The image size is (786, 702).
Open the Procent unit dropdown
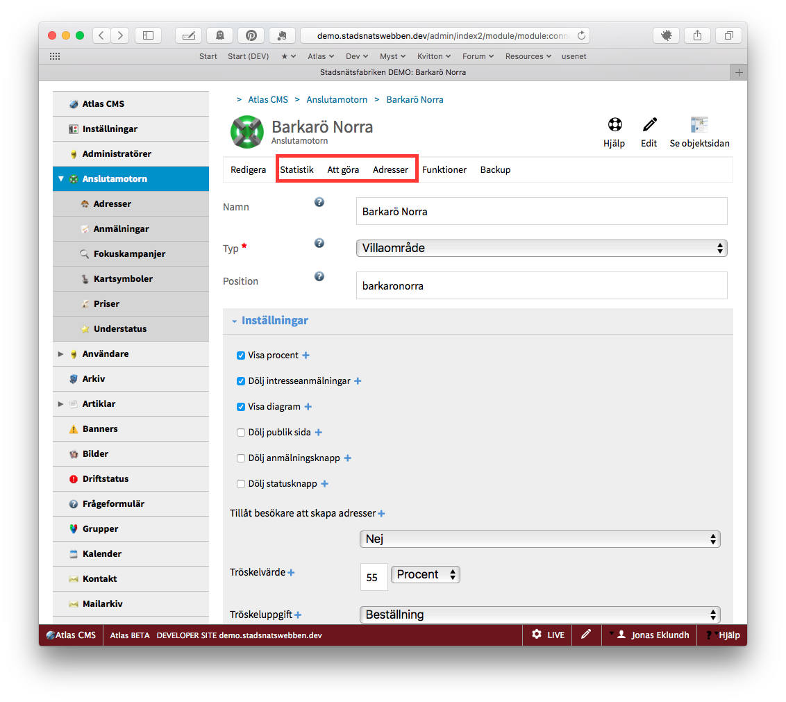click(425, 575)
